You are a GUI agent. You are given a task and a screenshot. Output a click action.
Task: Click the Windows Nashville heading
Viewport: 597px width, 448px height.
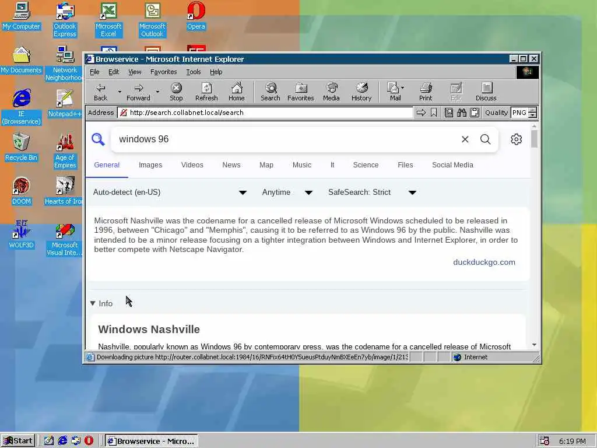pos(149,329)
